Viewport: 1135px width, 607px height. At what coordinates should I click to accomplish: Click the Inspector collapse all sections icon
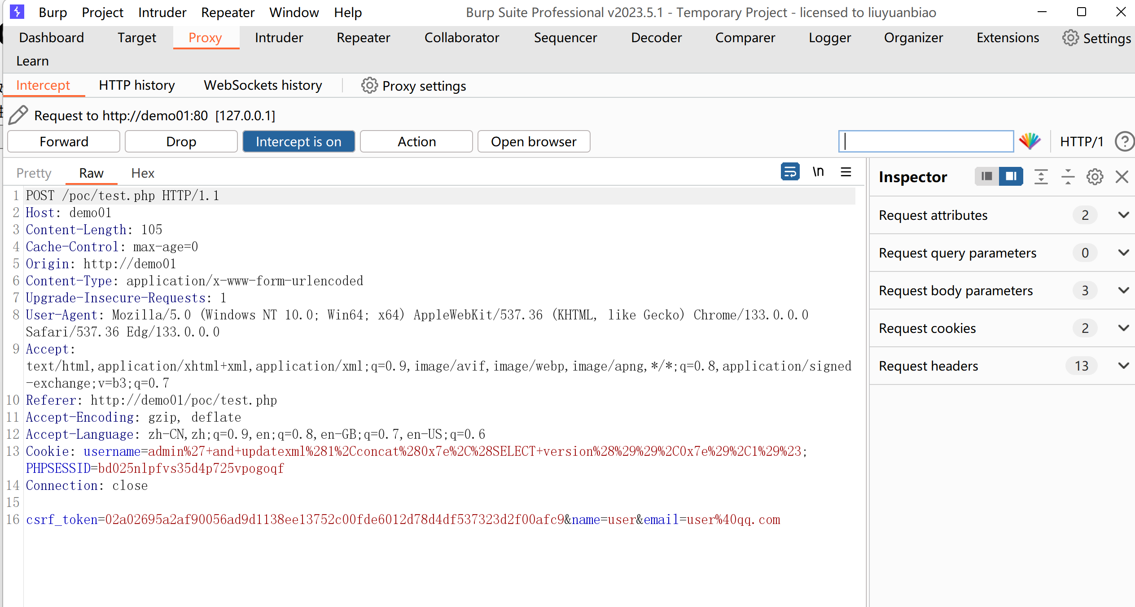pyautogui.click(x=1068, y=177)
